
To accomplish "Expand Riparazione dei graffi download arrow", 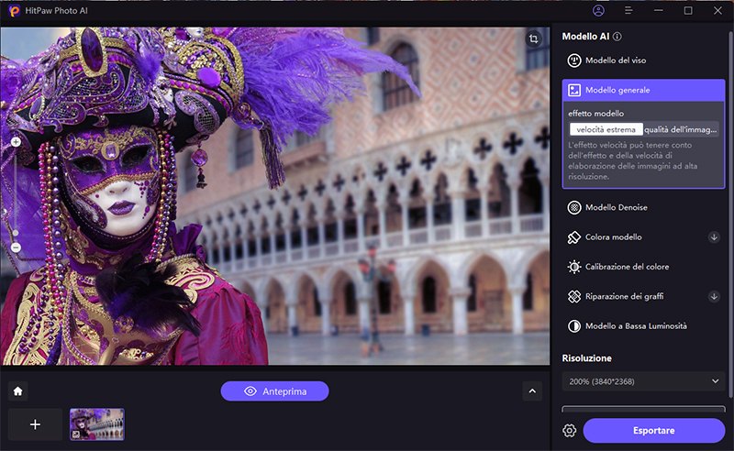I will click(x=714, y=297).
